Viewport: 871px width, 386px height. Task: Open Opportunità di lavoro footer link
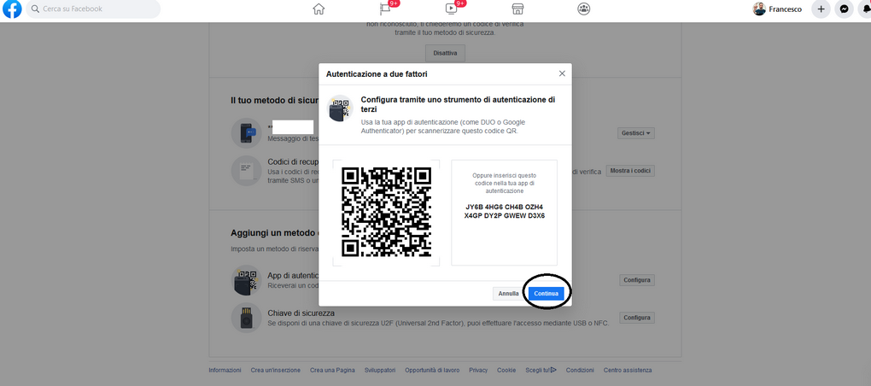click(x=432, y=370)
